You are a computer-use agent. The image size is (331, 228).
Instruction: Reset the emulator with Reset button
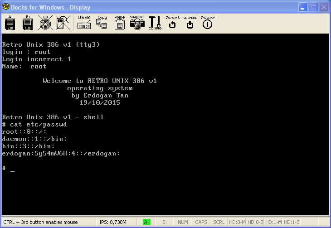pyautogui.click(x=172, y=23)
